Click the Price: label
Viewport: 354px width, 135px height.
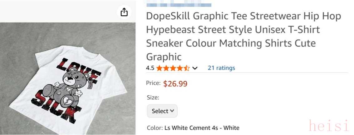pos(153,83)
